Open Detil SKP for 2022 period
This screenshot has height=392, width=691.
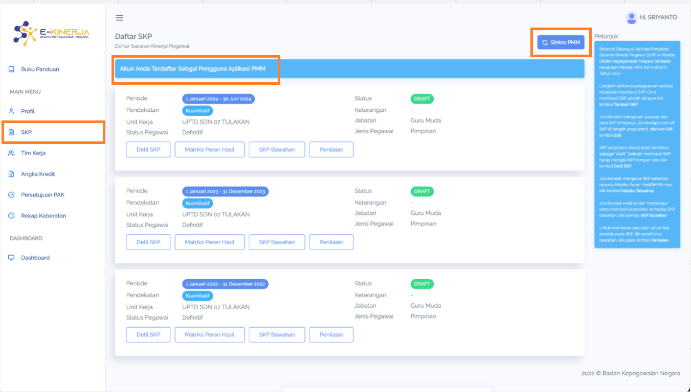[148, 334]
